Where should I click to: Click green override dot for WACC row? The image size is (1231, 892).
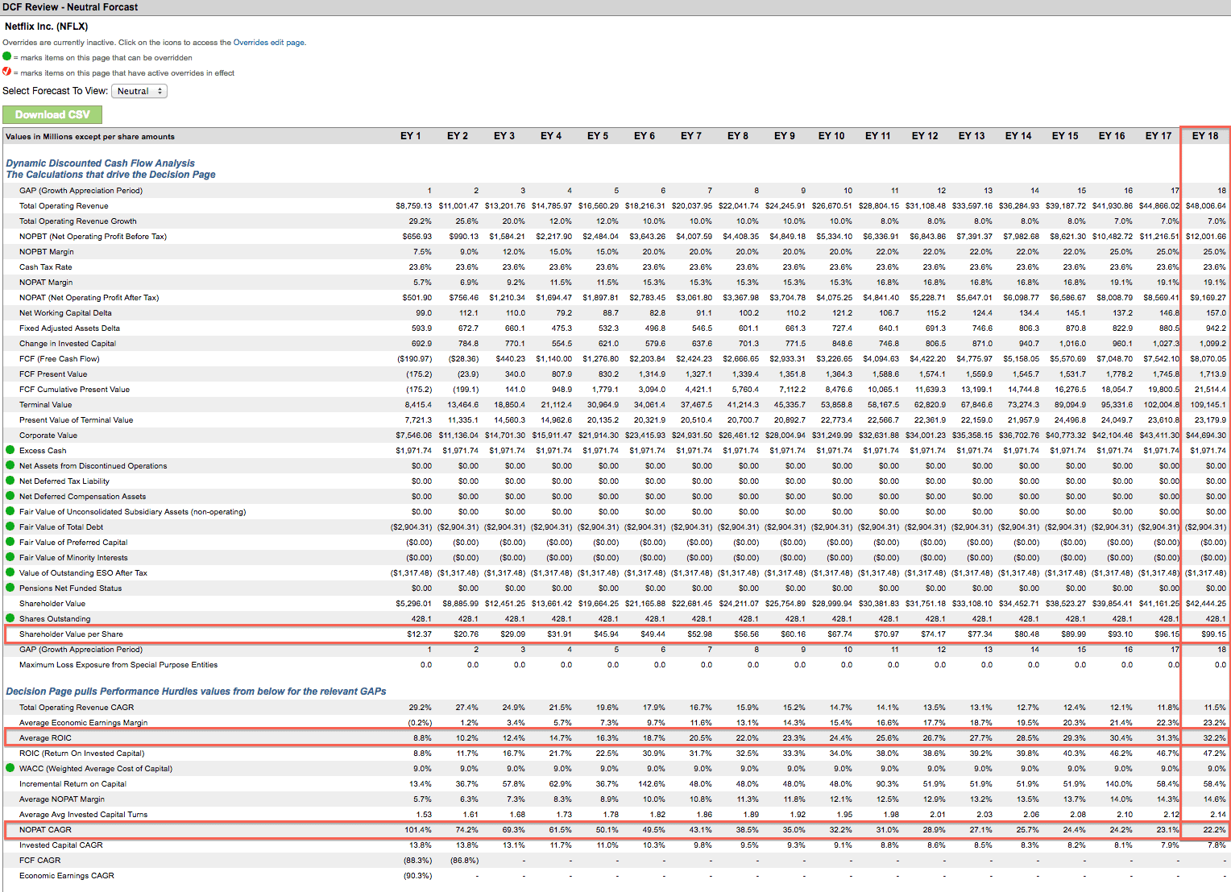click(10, 768)
